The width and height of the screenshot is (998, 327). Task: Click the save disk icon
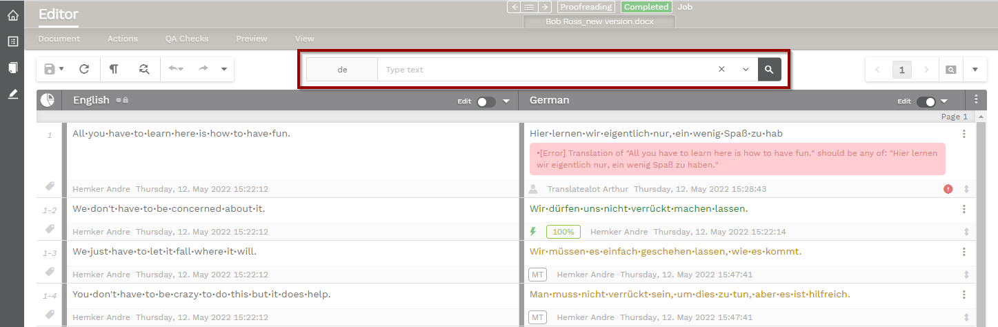[50, 69]
